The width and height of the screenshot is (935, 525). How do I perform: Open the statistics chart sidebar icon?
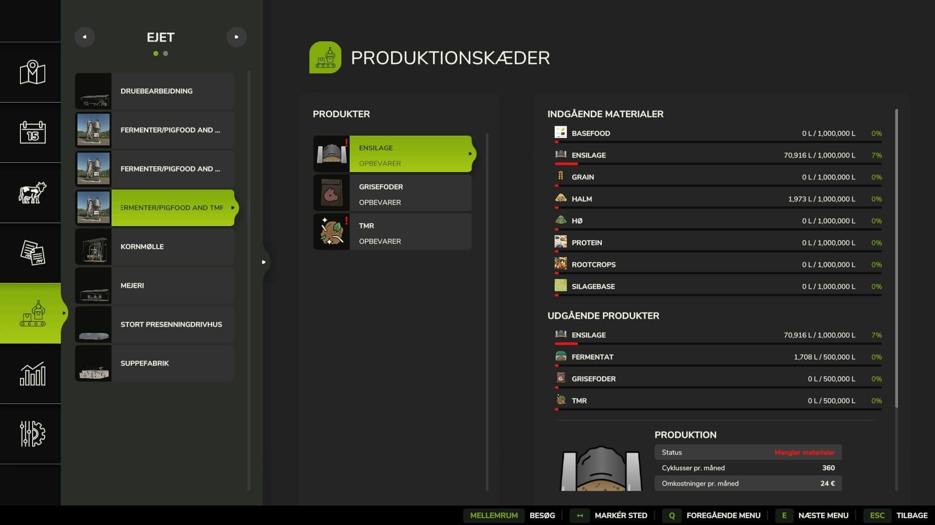(32, 373)
